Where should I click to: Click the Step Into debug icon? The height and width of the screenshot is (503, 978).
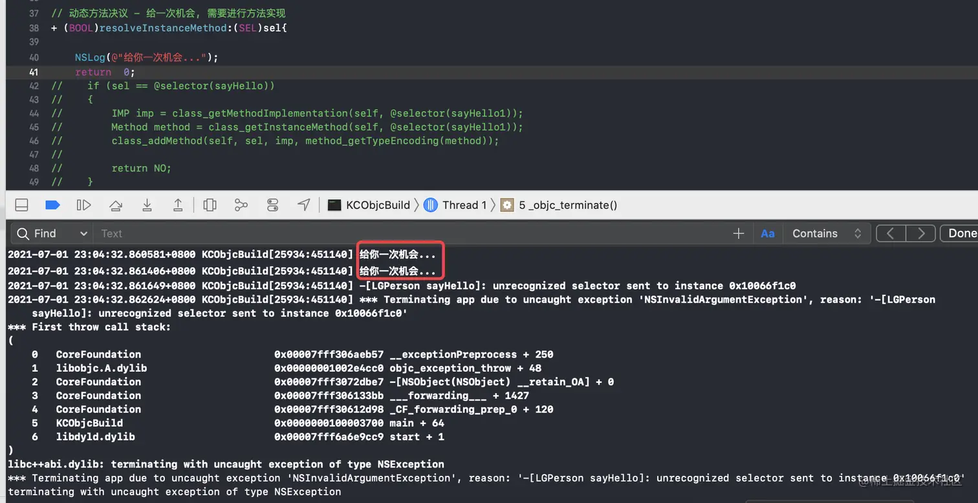pyautogui.click(x=147, y=205)
